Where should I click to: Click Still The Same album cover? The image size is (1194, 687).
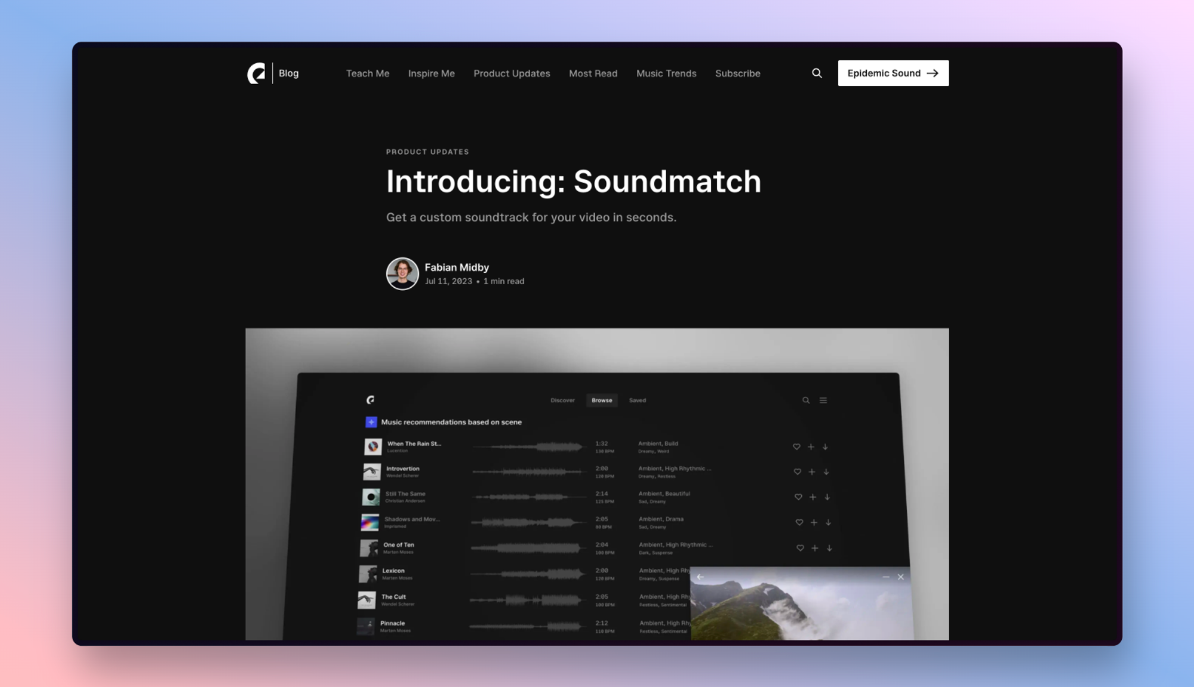click(x=371, y=497)
